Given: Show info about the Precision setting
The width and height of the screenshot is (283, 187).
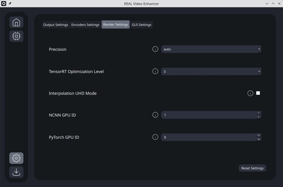Looking at the screenshot, I should (155, 49).
